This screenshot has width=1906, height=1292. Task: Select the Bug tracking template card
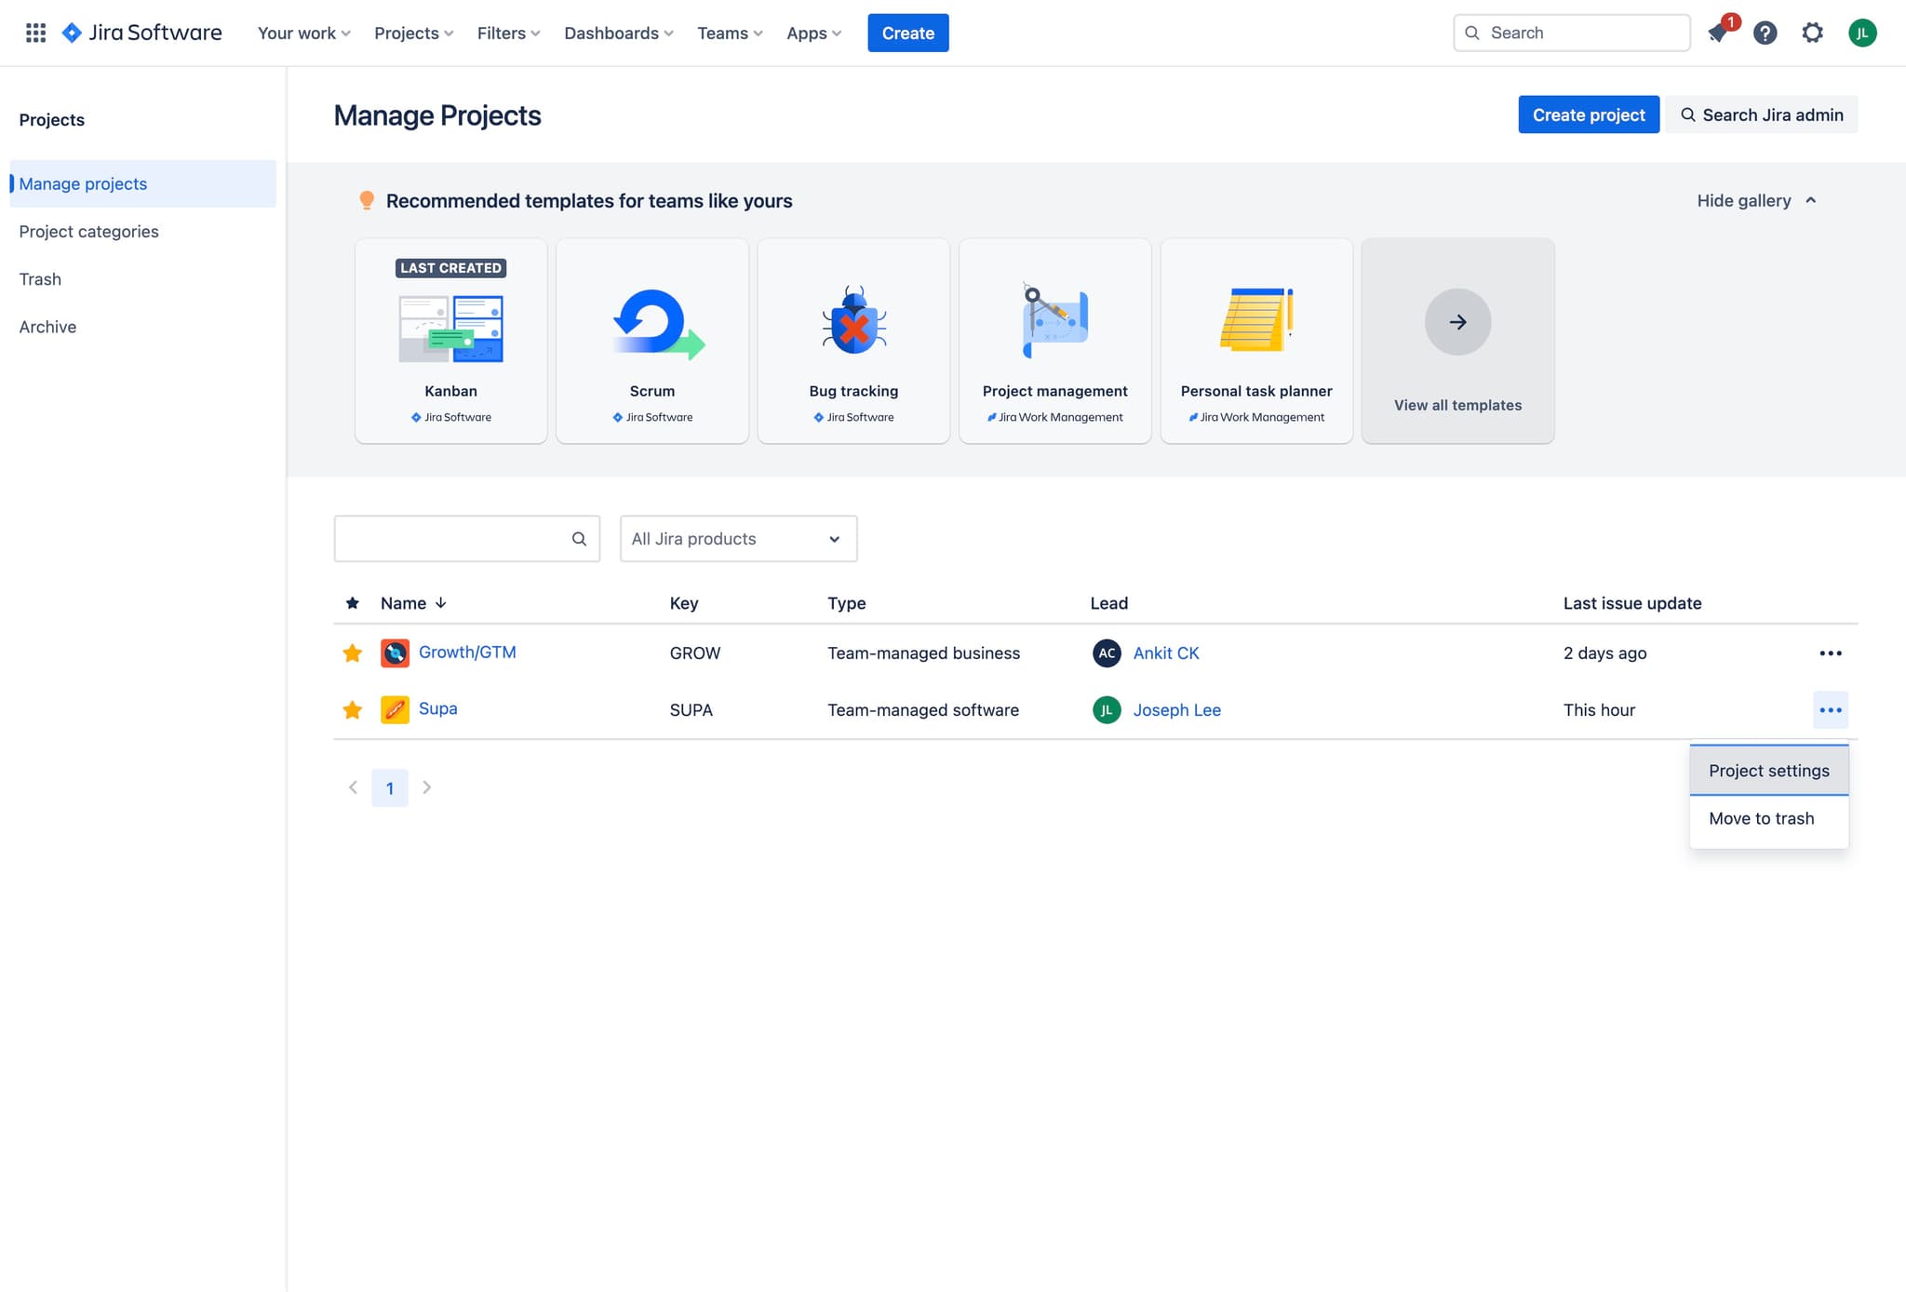(853, 341)
